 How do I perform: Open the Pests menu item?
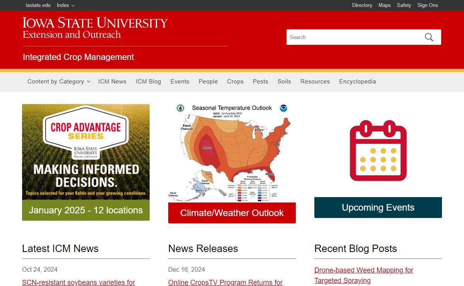pos(261,82)
